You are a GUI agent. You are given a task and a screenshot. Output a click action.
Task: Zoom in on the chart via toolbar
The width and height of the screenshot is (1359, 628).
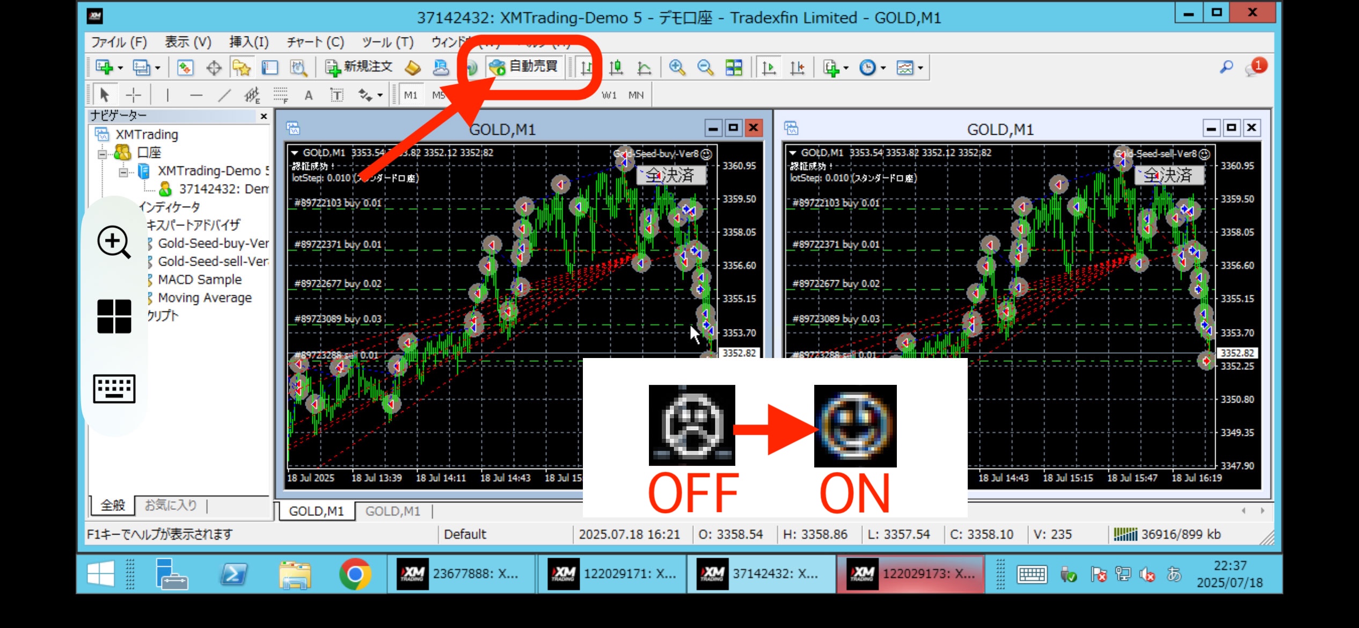(677, 68)
